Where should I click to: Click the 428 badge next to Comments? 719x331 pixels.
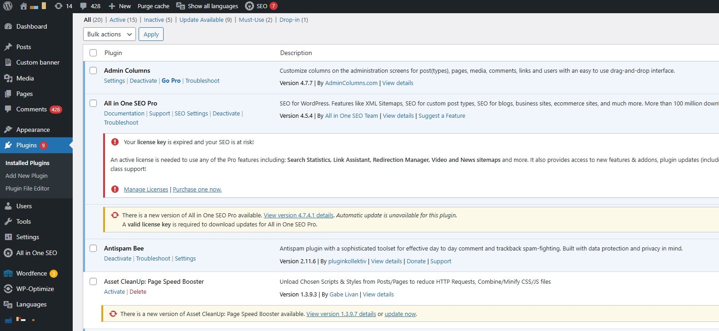(56, 110)
